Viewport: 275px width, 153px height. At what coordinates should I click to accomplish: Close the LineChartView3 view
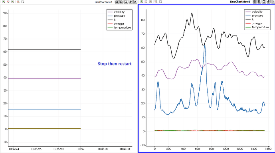pyautogui.click(x=135, y=2)
